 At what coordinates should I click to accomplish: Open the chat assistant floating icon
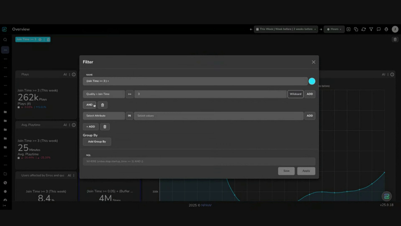[387, 196]
